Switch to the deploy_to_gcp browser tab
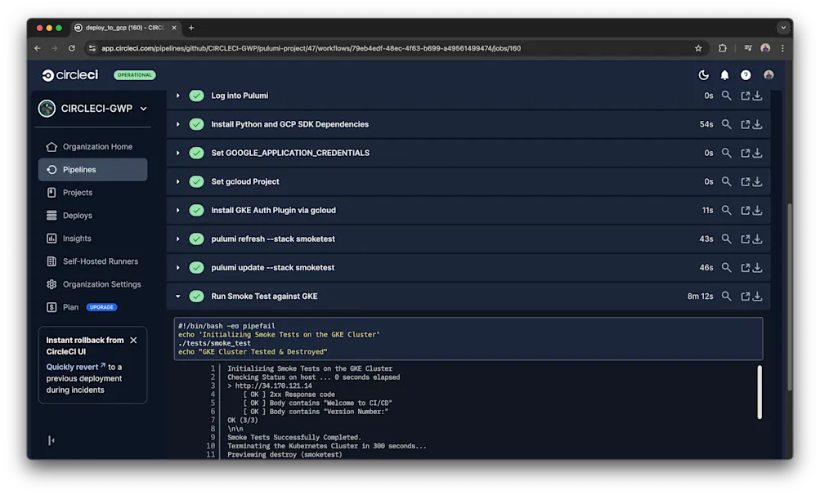This screenshot has height=495, width=820. coord(123,27)
